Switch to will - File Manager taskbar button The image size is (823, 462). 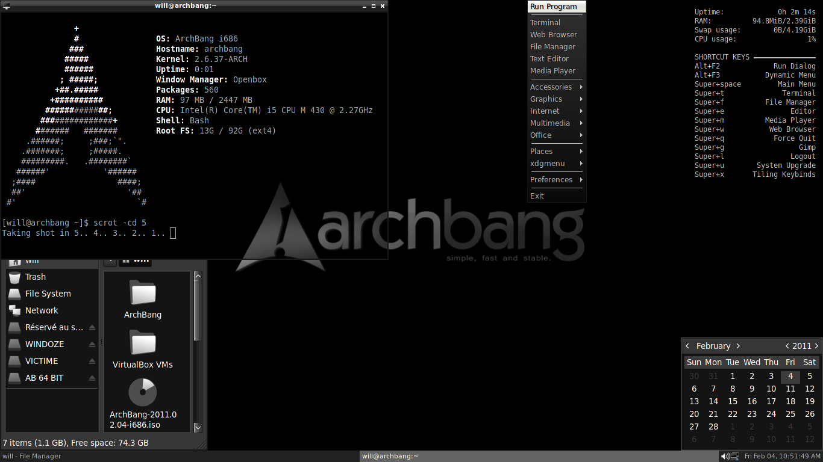180,456
